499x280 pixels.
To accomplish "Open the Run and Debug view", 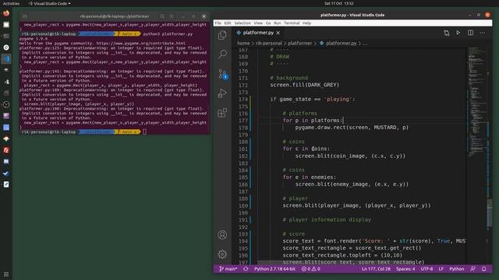I will pyautogui.click(x=222, y=93).
